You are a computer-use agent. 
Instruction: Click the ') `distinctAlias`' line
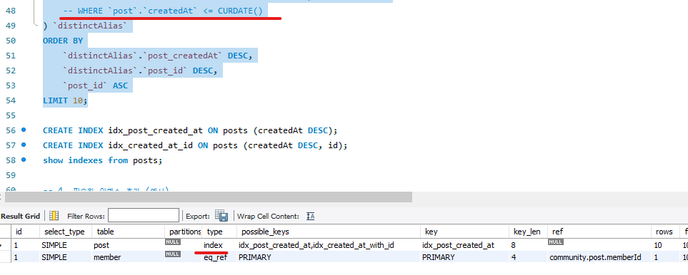85,26
